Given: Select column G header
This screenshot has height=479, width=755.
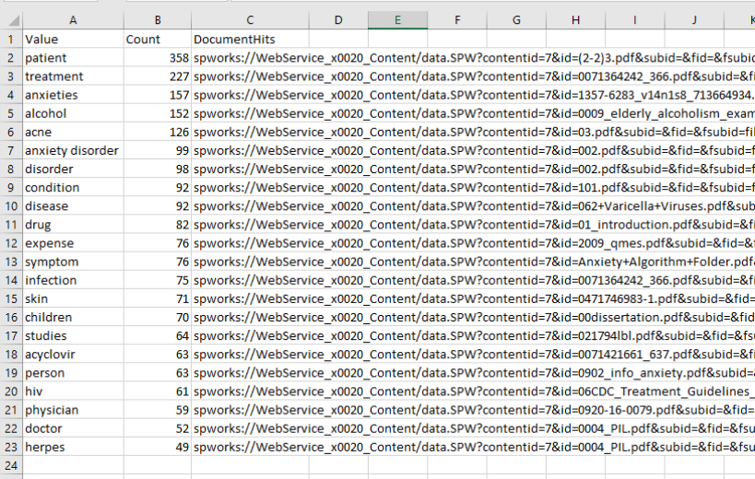Looking at the screenshot, I should coord(516,20).
